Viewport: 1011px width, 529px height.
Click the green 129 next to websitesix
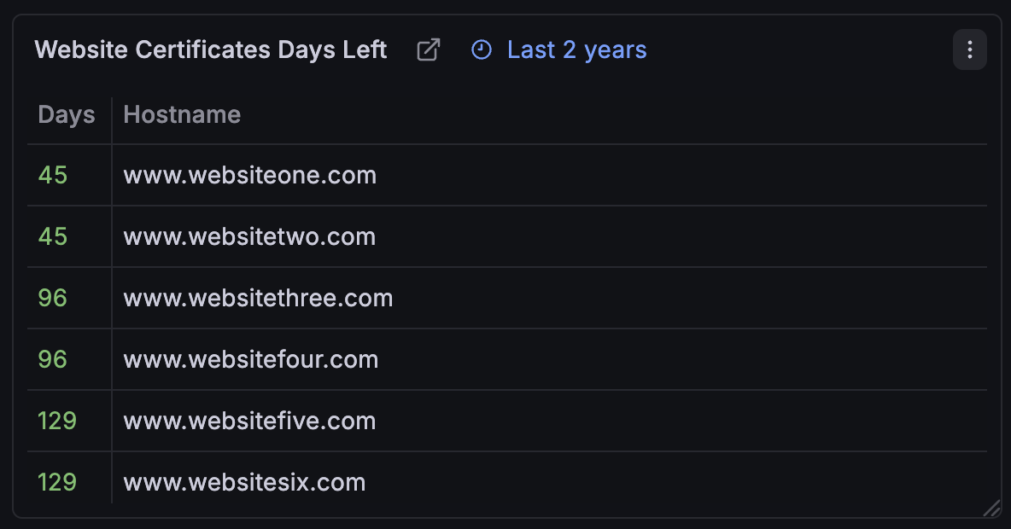(x=56, y=481)
